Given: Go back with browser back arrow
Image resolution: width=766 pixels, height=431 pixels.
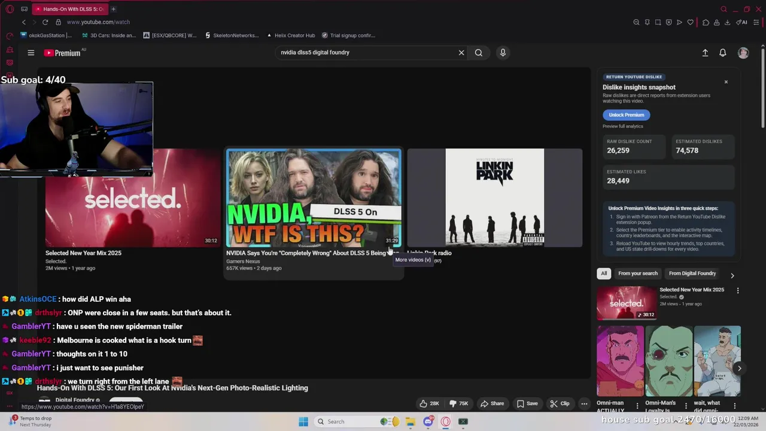Looking at the screenshot, I should coord(23,22).
